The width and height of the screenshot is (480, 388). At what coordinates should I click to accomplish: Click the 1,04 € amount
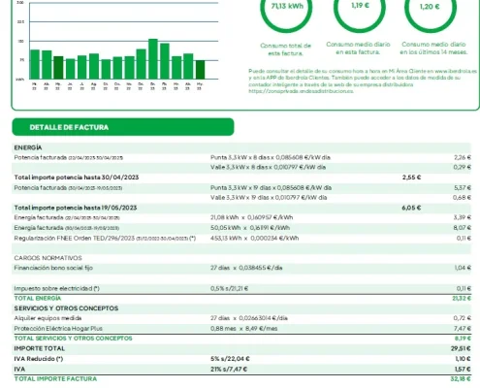463,268
